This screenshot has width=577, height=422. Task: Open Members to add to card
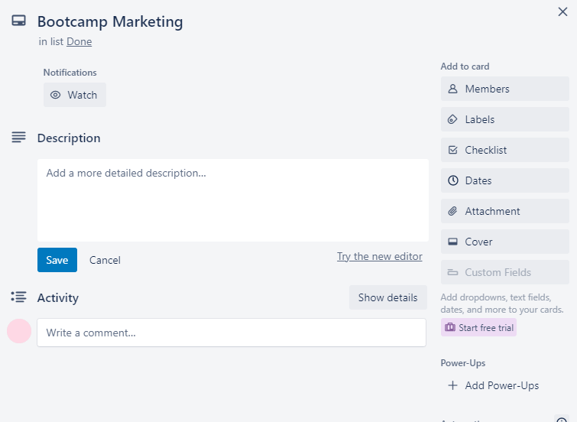[505, 89]
